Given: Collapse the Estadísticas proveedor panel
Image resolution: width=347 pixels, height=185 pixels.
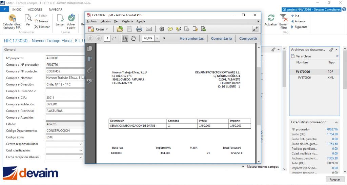Looking at the screenshot, I should pyautogui.click(x=336, y=122).
